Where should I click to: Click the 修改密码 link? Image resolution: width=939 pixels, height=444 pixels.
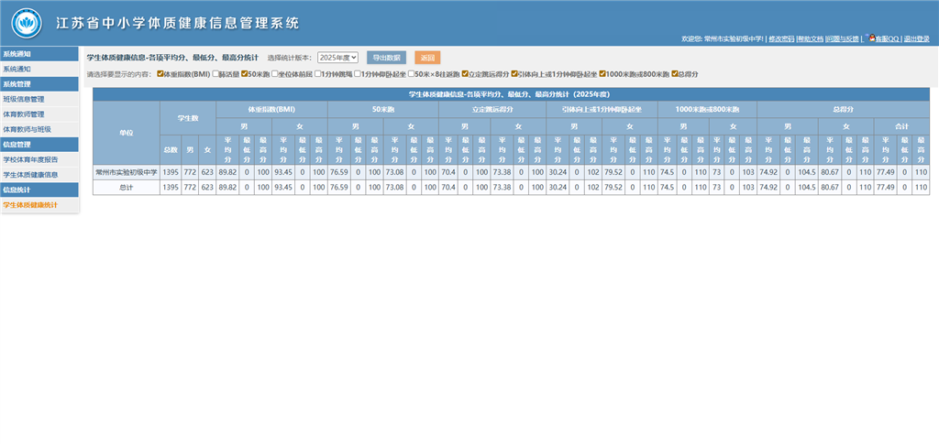tap(780, 39)
